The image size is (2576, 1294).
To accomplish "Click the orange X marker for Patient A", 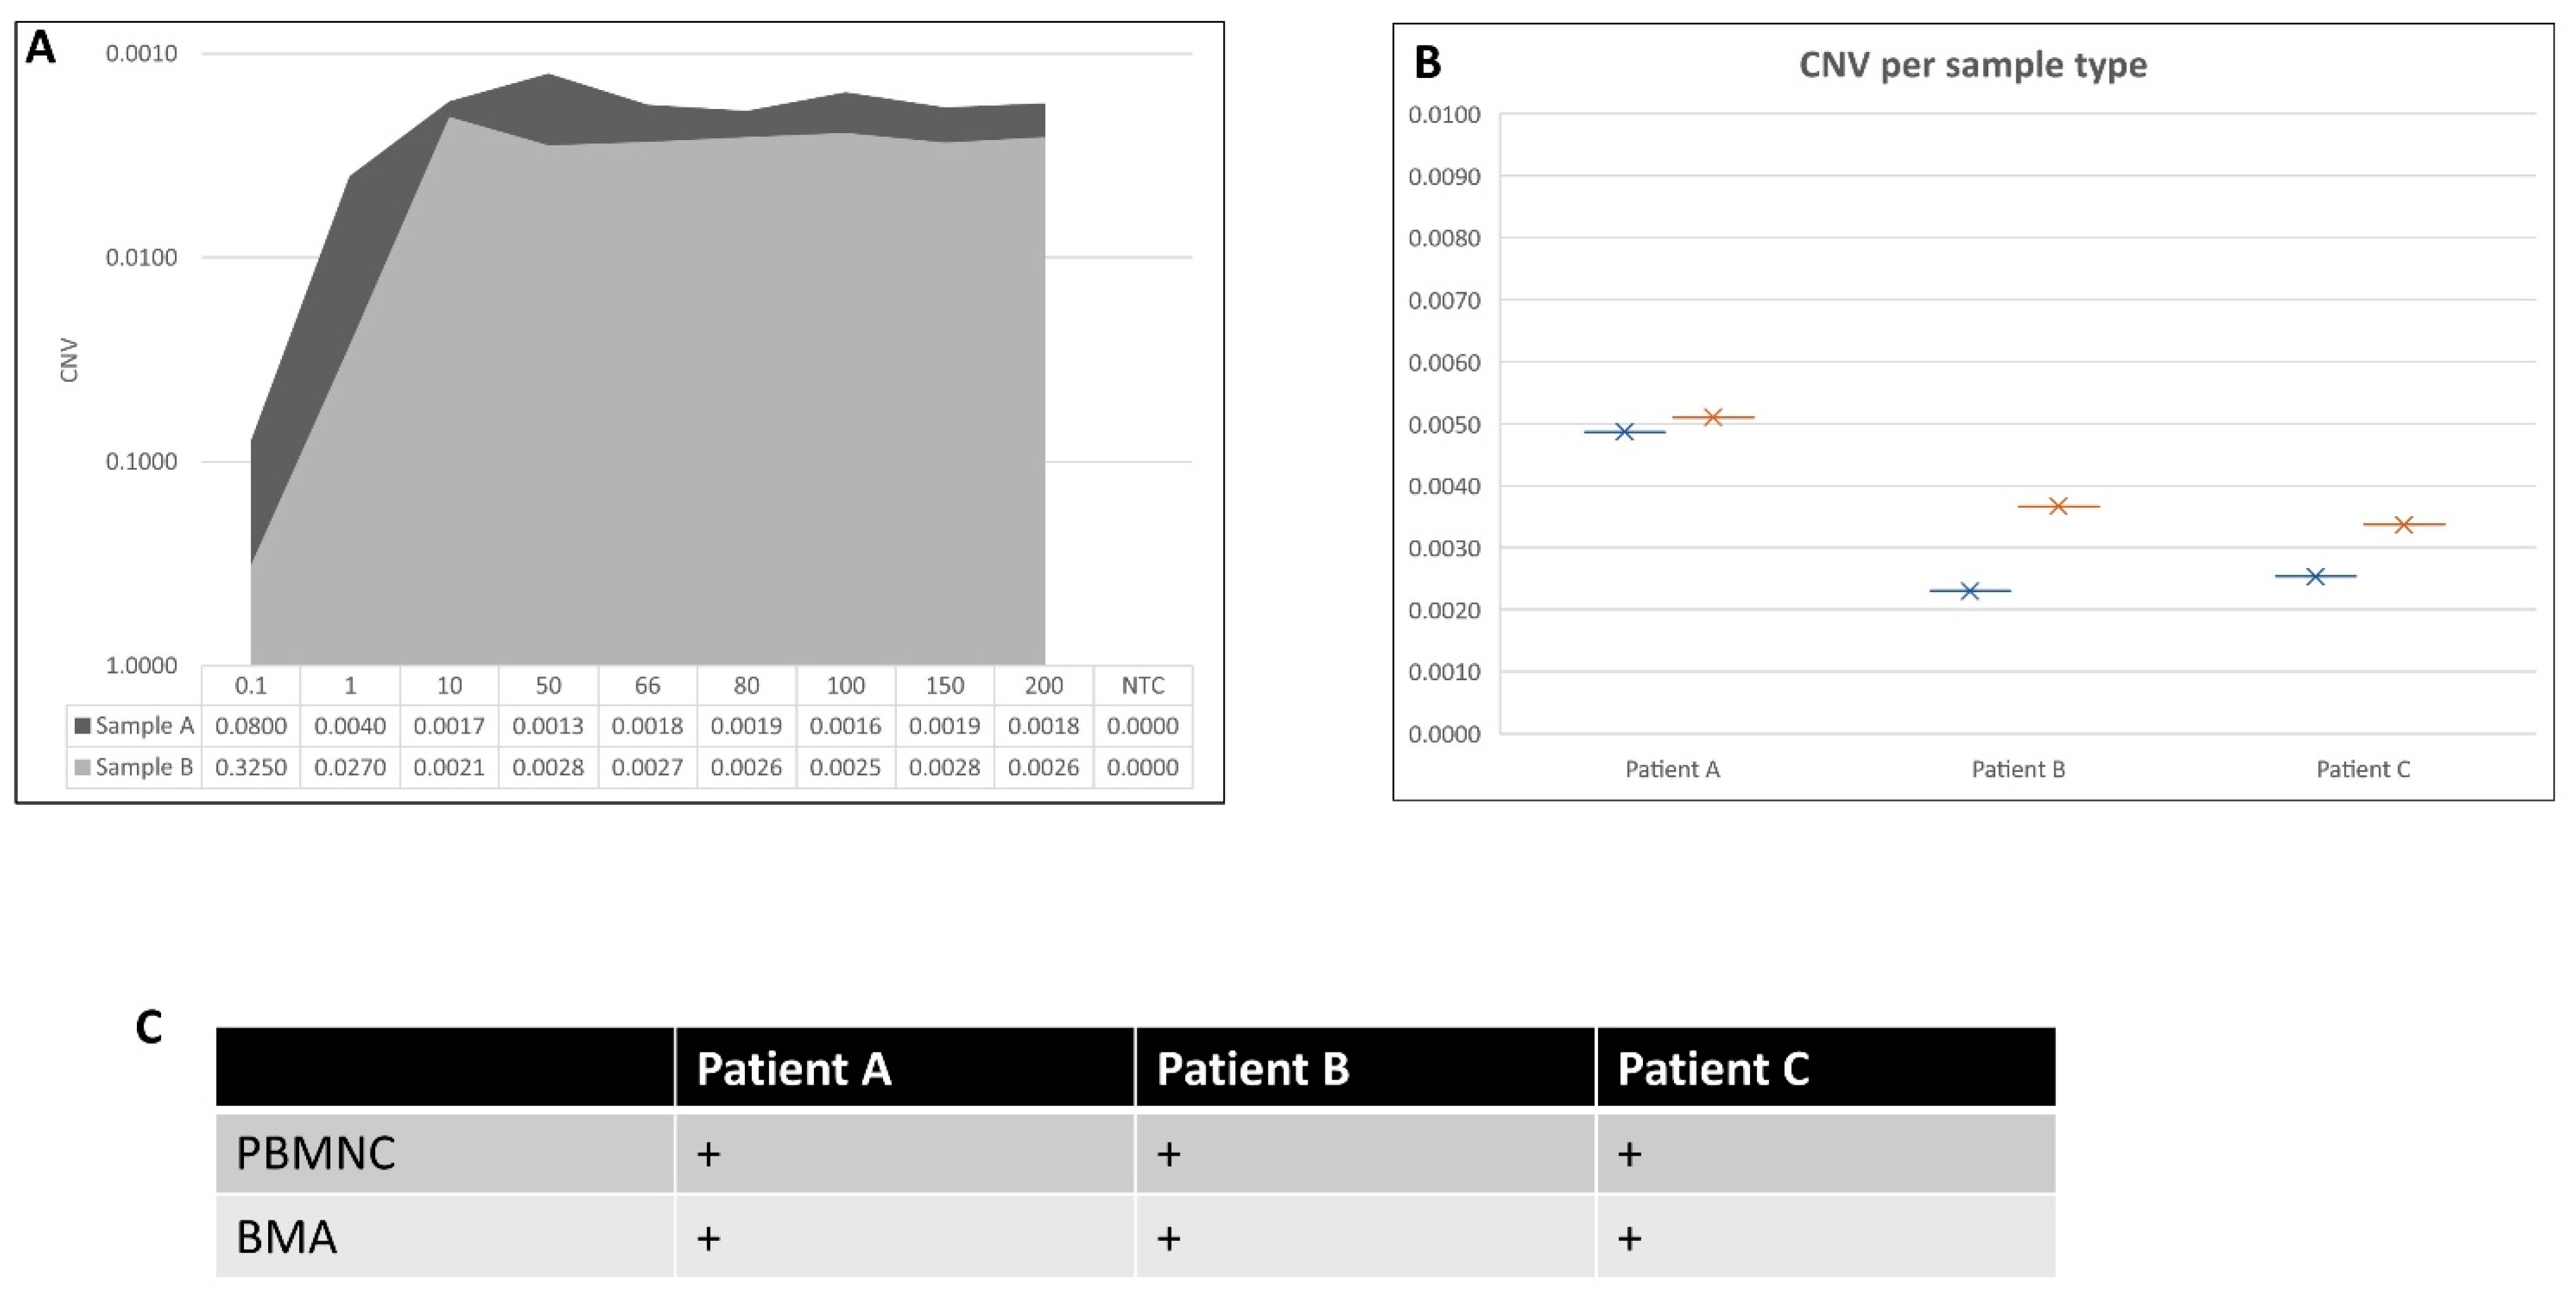I will (x=1712, y=417).
